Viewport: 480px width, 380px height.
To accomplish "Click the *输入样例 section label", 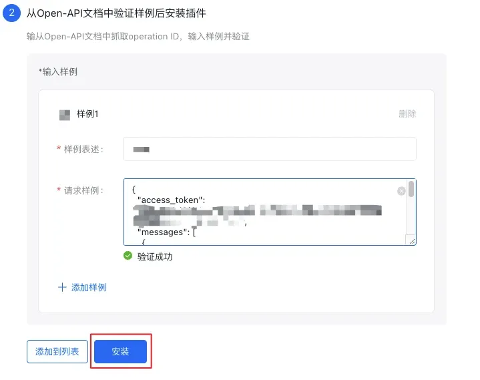I will pyautogui.click(x=58, y=71).
